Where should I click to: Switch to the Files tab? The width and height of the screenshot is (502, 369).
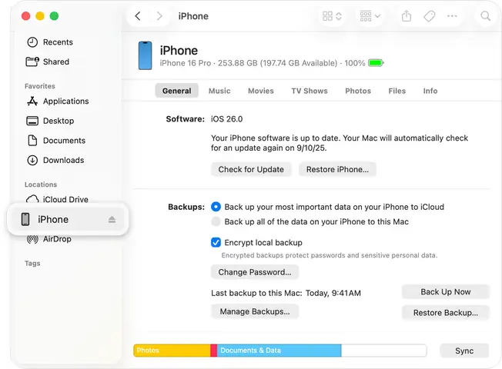(x=397, y=91)
